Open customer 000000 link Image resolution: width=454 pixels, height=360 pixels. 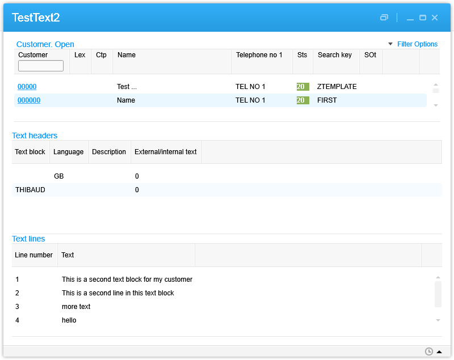pos(29,100)
